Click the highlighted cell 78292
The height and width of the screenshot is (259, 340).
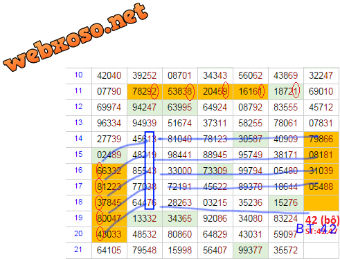pyautogui.click(x=145, y=92)
